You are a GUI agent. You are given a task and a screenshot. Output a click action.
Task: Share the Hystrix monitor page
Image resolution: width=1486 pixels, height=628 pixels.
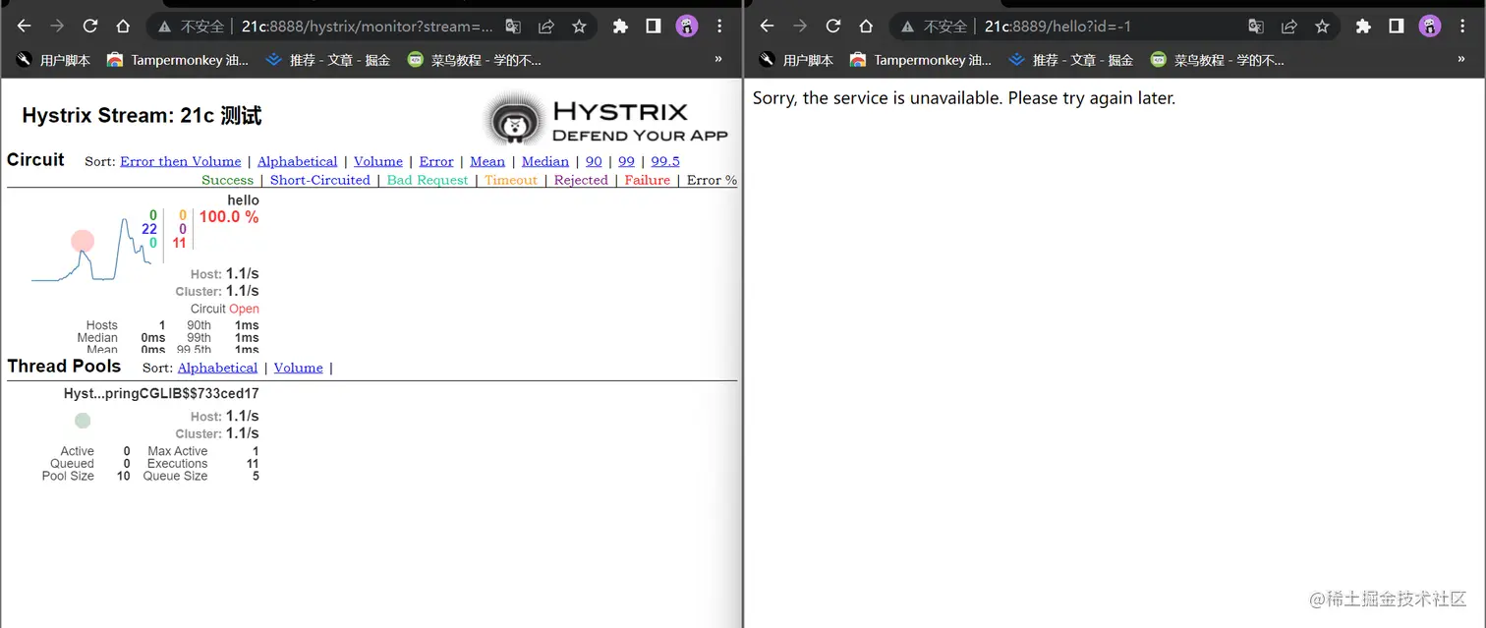[x=546, y=27]
